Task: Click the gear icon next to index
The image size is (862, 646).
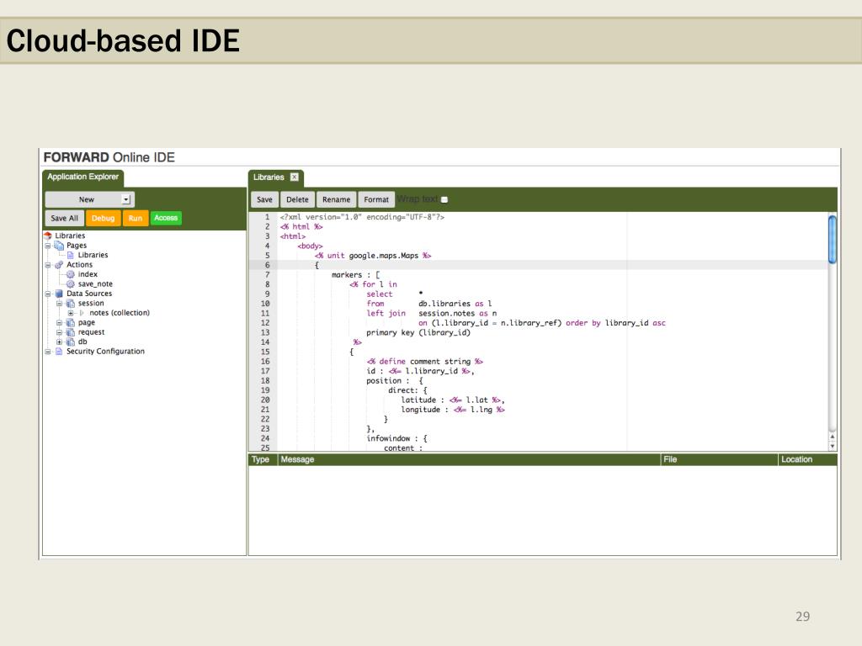Action: [71, 274]
